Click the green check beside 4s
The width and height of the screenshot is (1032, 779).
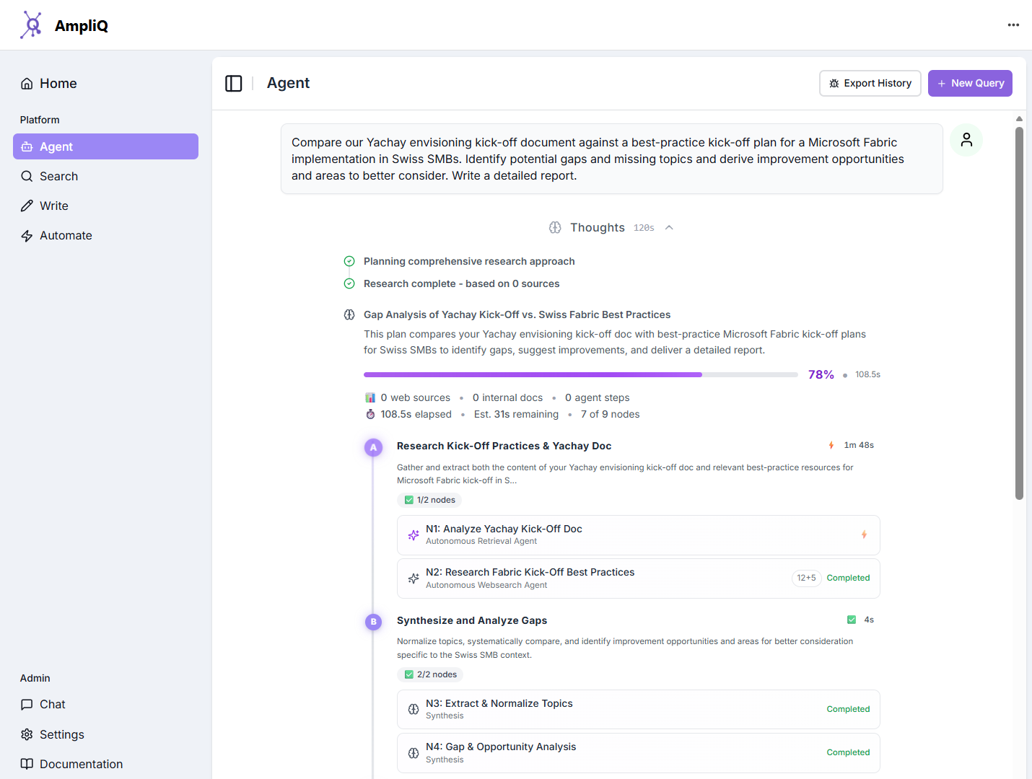point(852,620)
